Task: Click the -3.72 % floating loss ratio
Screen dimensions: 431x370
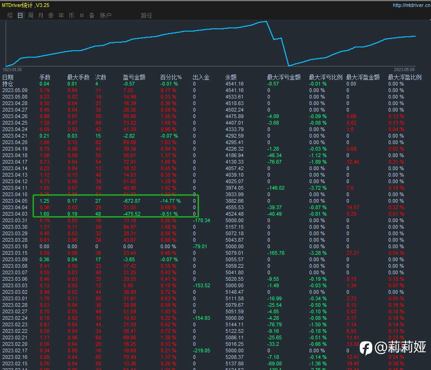Action: (318, 188)
